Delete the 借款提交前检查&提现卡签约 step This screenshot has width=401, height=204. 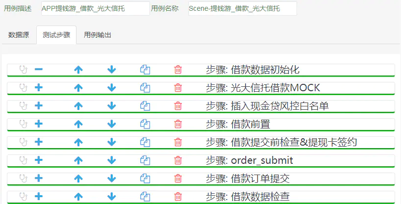(178, 142)
